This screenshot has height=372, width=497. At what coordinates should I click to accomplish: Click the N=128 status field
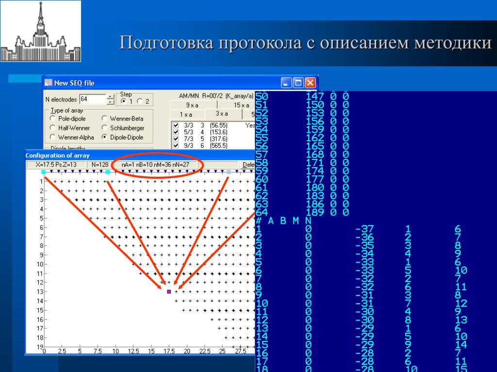coord(100,165)
